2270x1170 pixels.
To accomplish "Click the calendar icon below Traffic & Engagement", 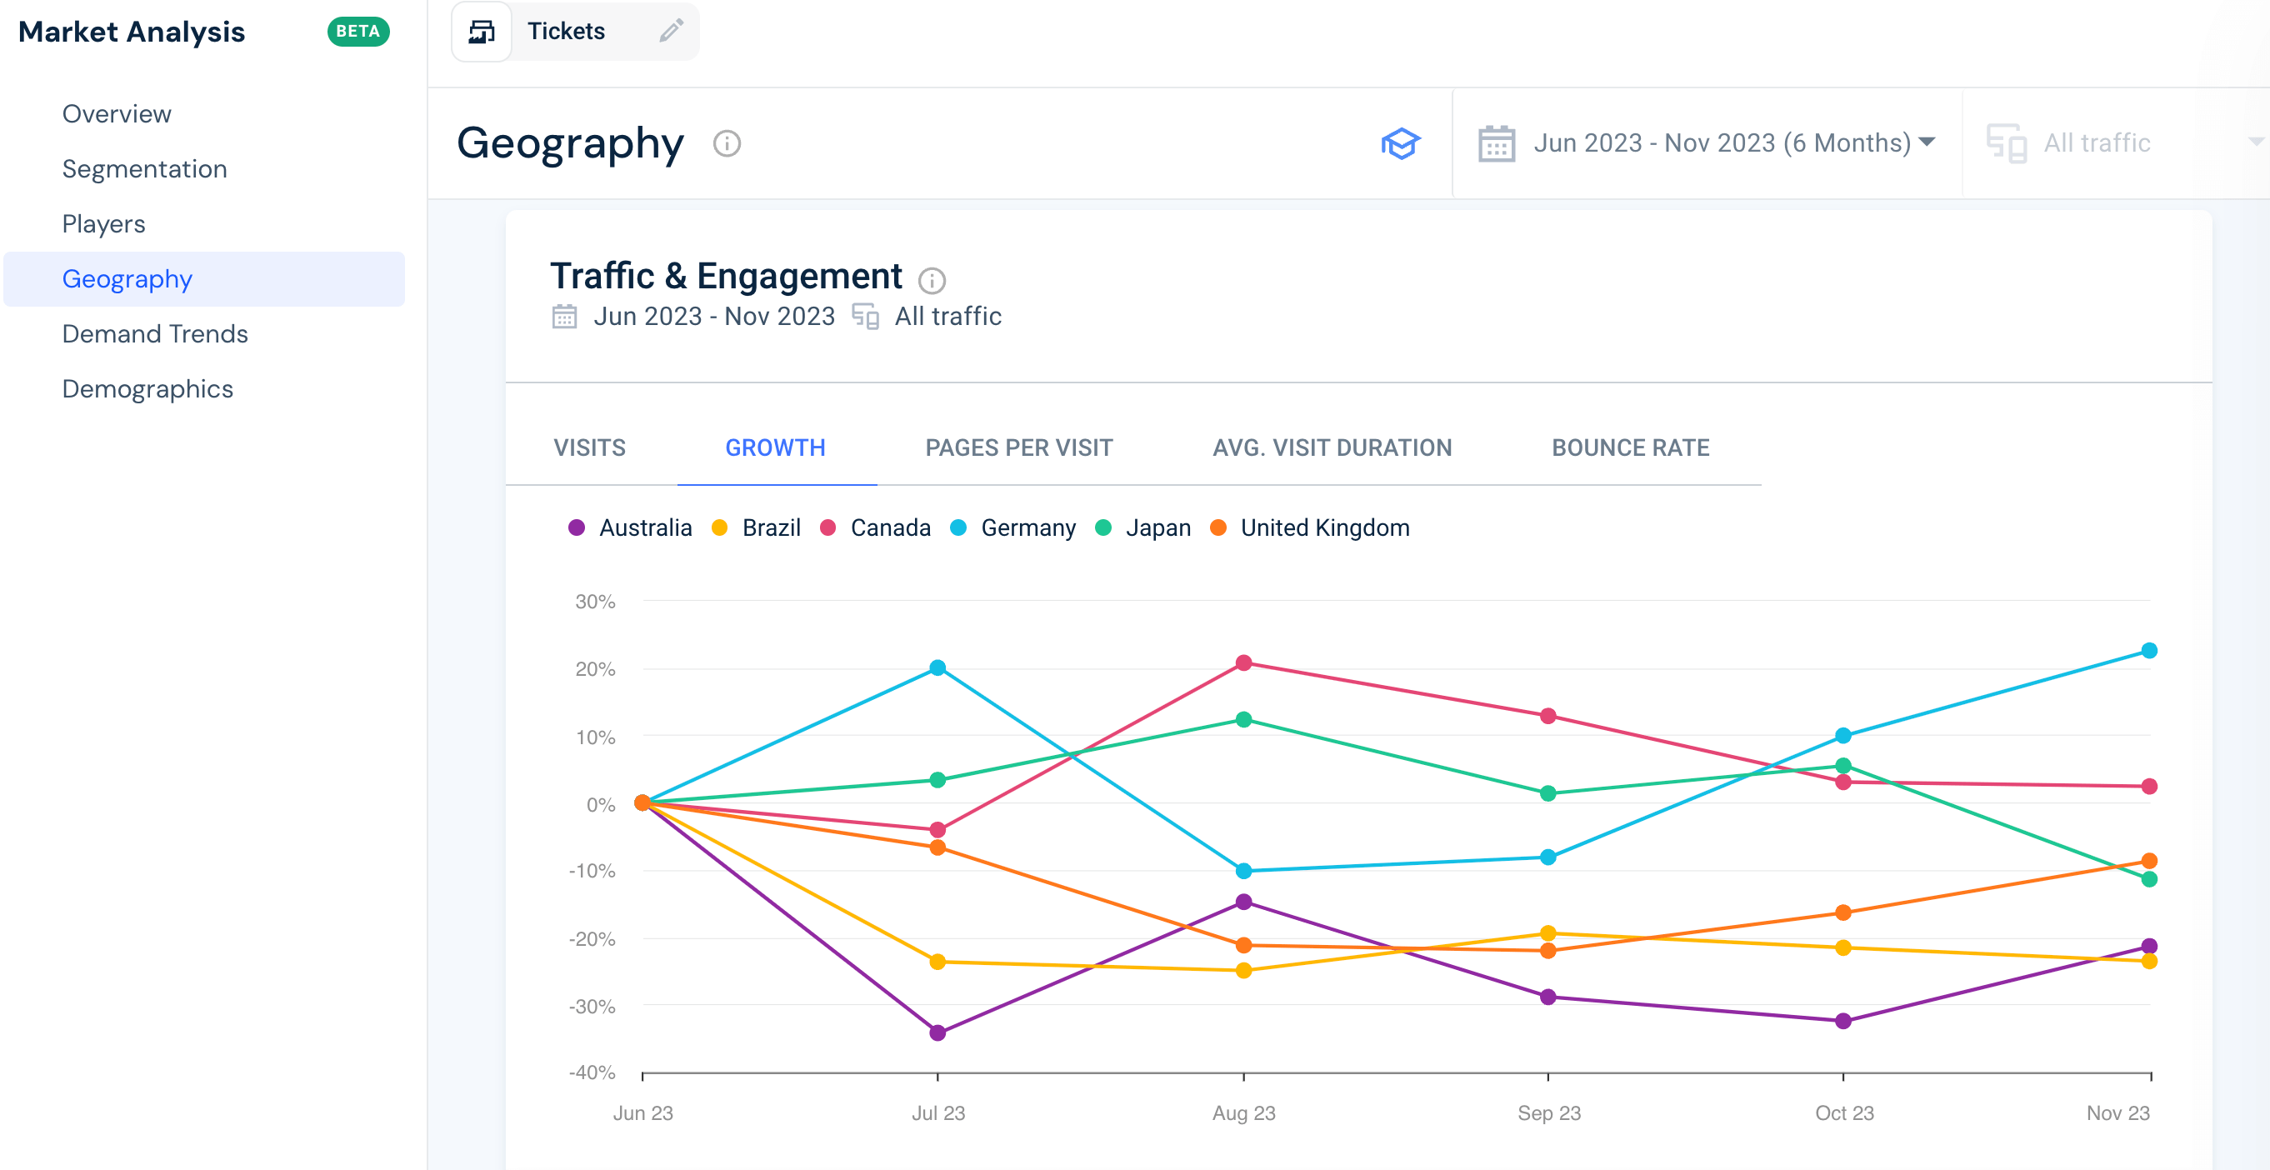I will click(x=565, y=315).
